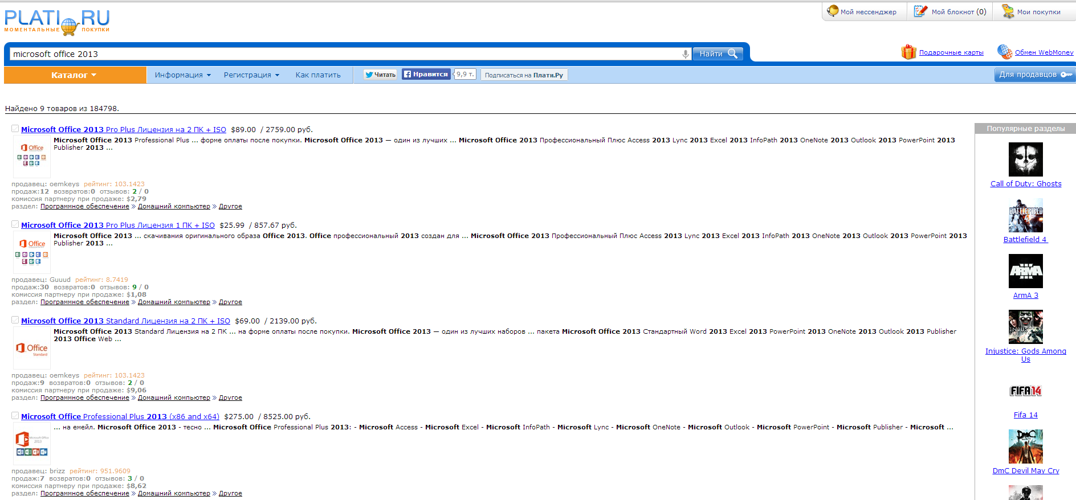The image size is (1076, 500).
Task: Click the gift box icon
Action: (908, 52)
